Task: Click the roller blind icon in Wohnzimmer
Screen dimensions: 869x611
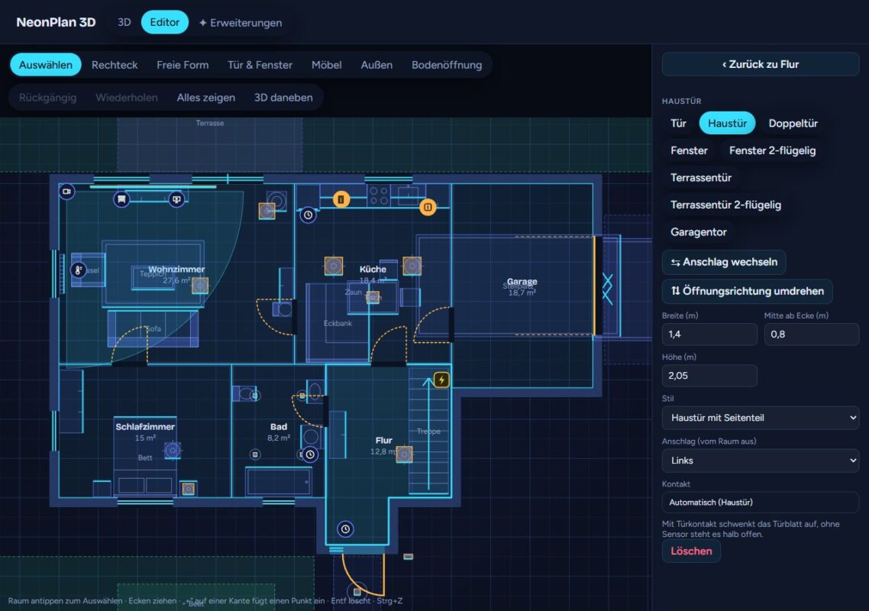Action: pyautogui.click(x=122, y=199)
